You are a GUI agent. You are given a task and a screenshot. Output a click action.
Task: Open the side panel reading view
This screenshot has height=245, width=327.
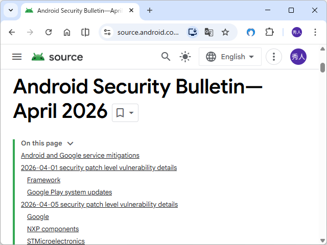(85, 32)
